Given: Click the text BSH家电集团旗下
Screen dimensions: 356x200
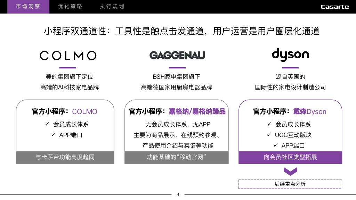Looking at the screenshot, I should (176, 77).
